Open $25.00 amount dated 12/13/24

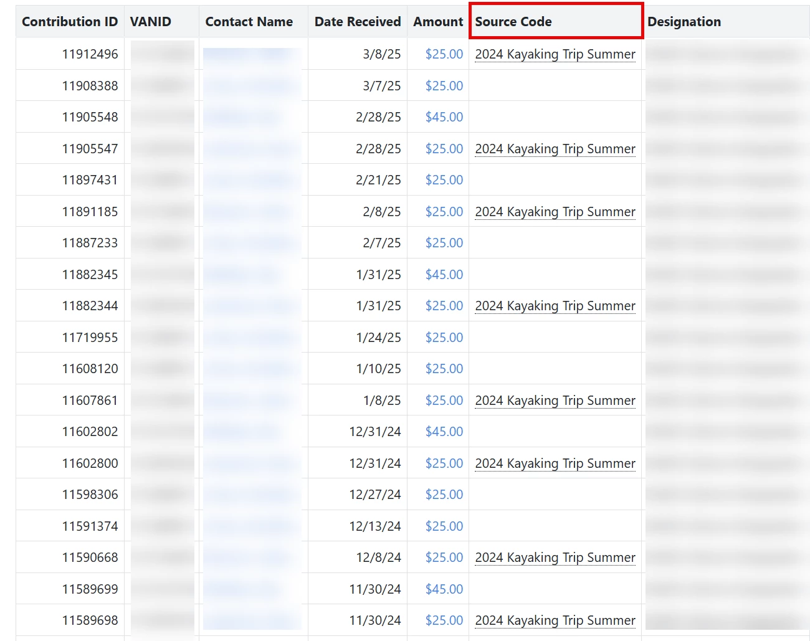click(444, 526)
